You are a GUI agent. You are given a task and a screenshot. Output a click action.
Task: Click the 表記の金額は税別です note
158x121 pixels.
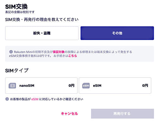click(20, 12)
